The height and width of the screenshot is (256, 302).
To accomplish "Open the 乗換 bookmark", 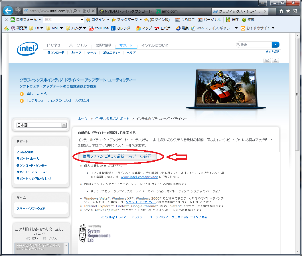I will click(x=182, y=28).
